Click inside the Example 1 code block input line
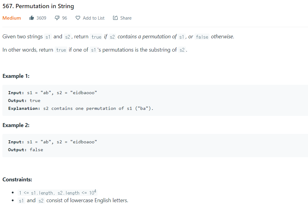The height and width of the screenshot is (207, 308). coord(53,93)
